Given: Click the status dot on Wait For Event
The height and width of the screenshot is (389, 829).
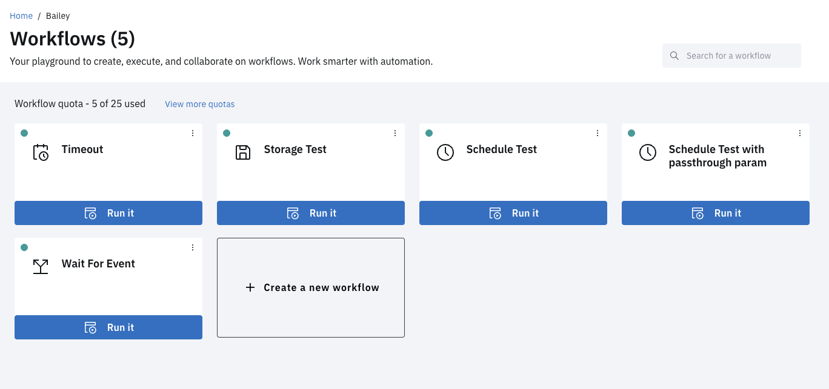Looking at the screenshot, I should (24, 247).
